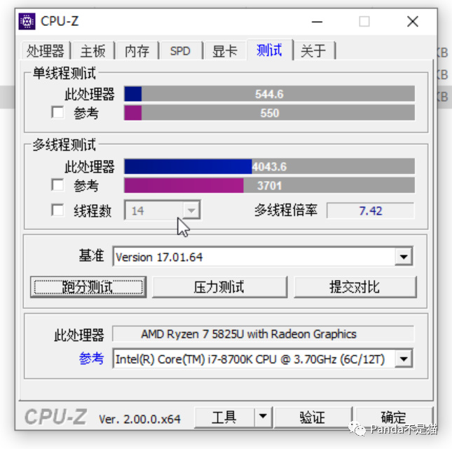
Task: Open the 关于 tab
Action: 314,51
